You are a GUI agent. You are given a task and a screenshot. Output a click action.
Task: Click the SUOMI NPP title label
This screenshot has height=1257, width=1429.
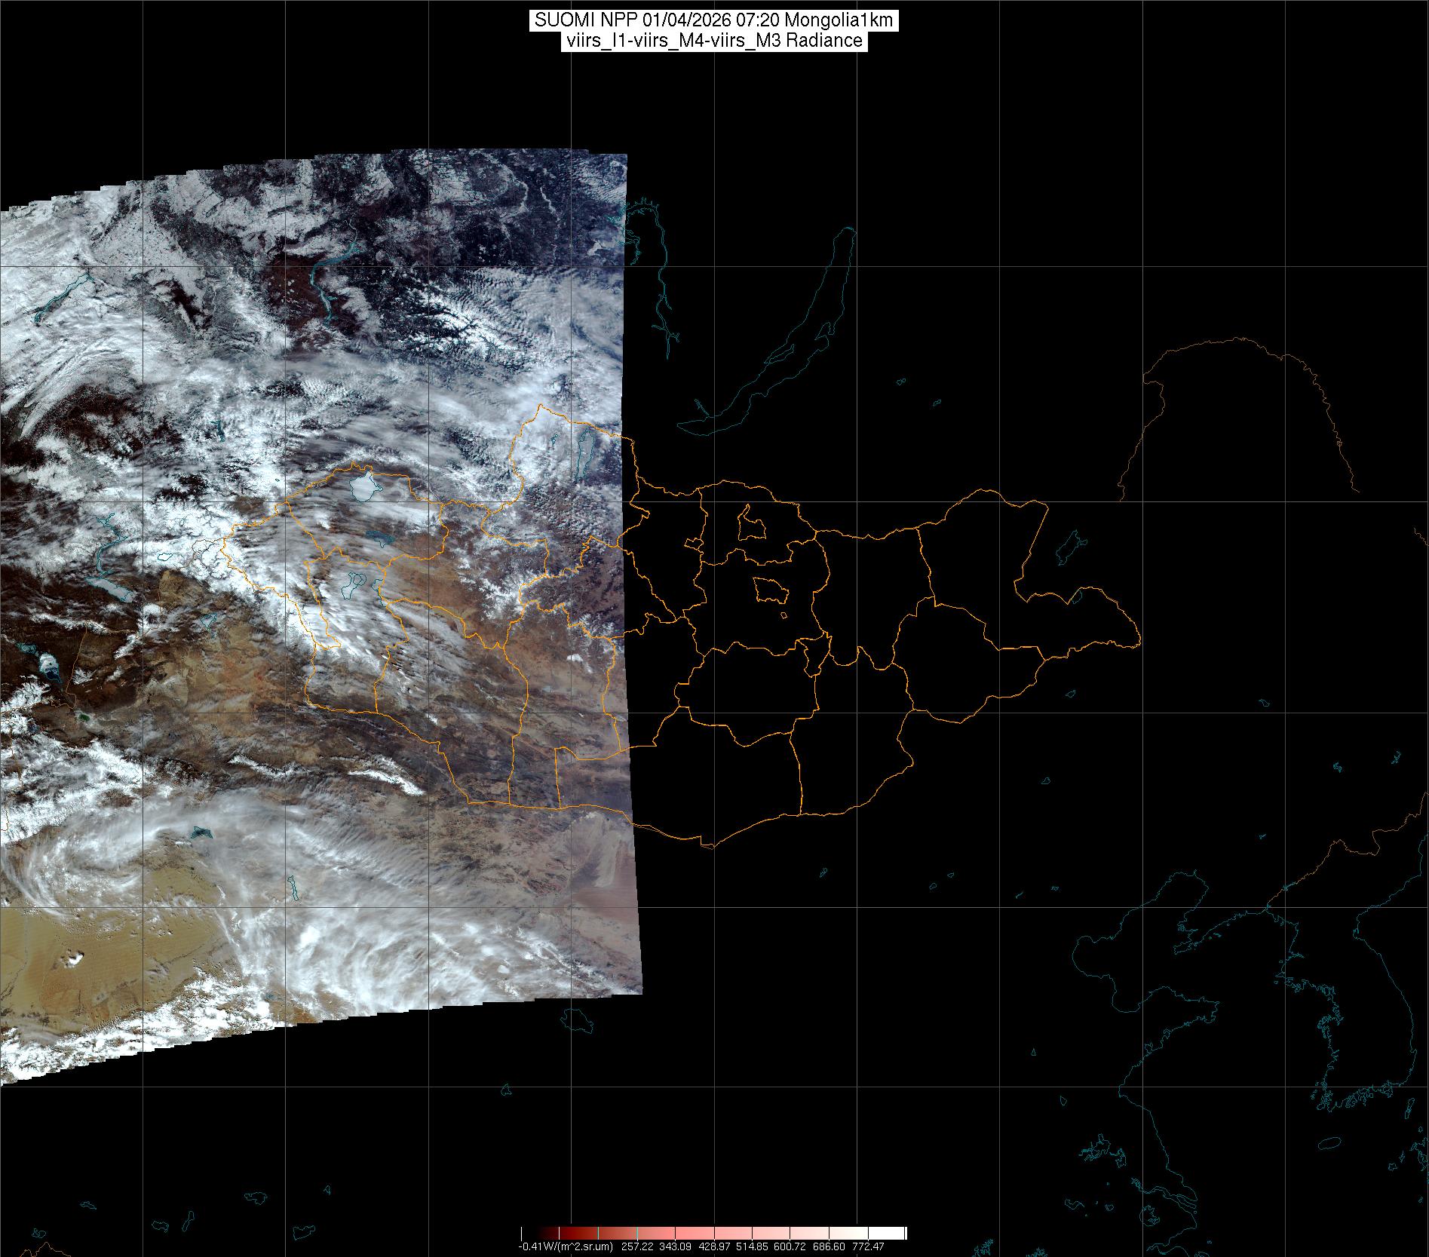(713, 21)
